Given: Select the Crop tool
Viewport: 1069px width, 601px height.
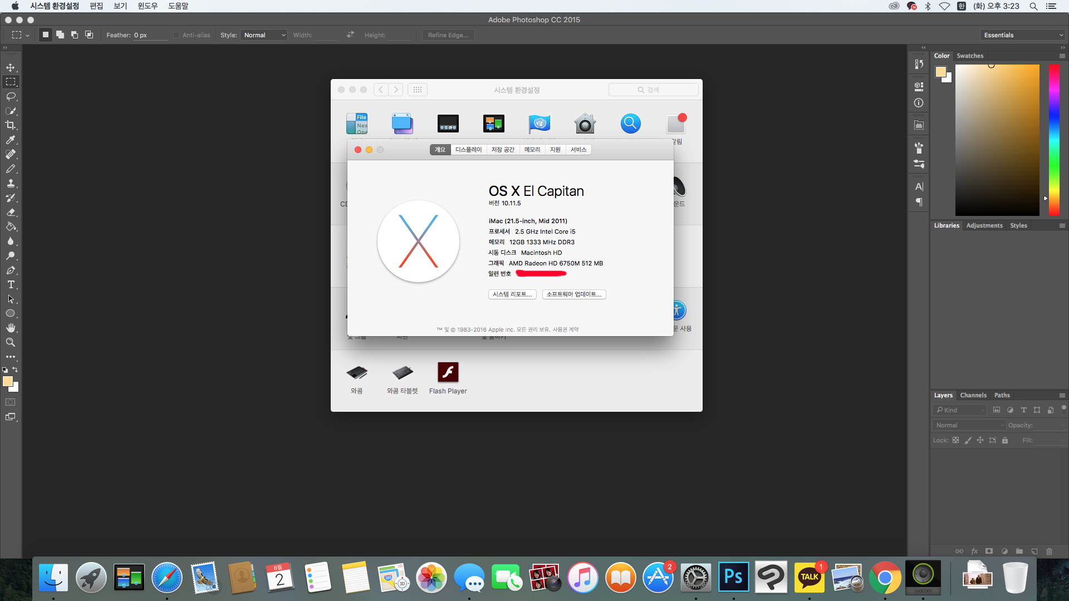Looking at the screenshot, I should click(x=11, y=125).
